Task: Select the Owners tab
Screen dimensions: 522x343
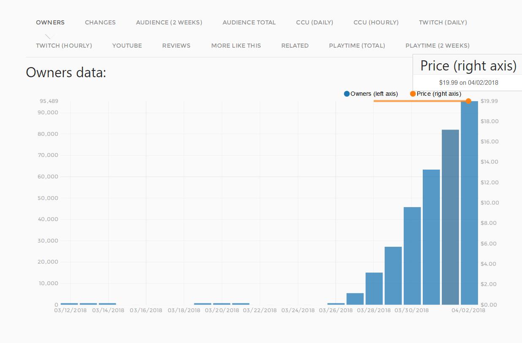Action: click(50, 22)
